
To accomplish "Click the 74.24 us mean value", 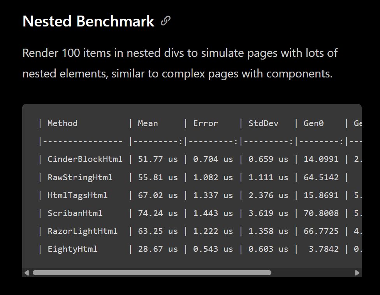I will click(x=158, y=213).
